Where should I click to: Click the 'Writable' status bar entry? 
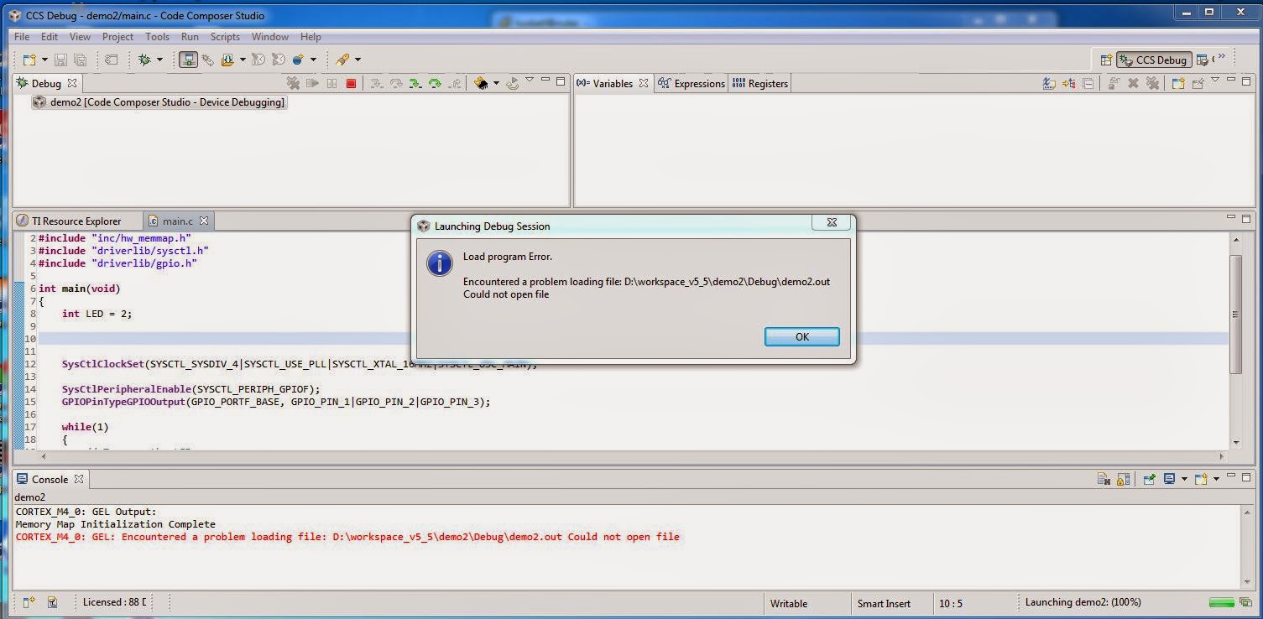[789, 603]
